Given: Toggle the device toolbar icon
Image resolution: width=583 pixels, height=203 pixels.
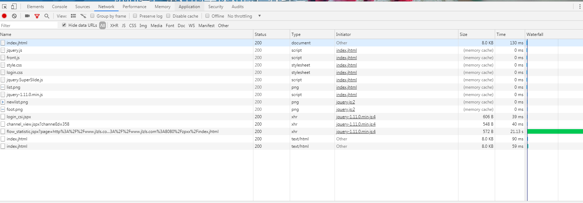Looking at the screenshot, I should [14, 7].
